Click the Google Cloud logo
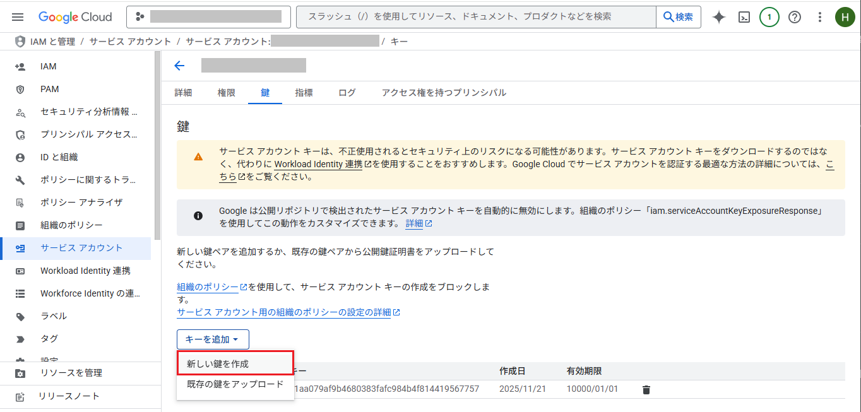 point(75,17)
